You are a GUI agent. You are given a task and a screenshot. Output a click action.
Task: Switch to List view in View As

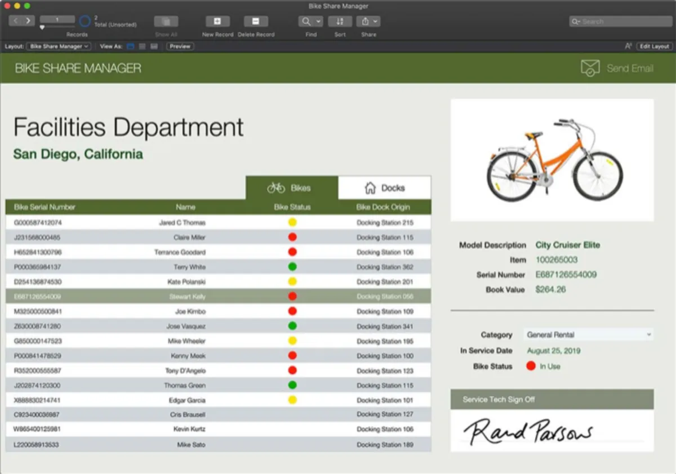click(143, 46)
